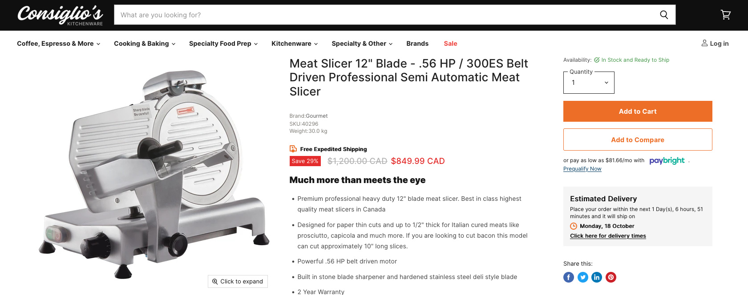
Task: Open the Sale menu item
Action: pyautogui.click(x=450, y=44)
